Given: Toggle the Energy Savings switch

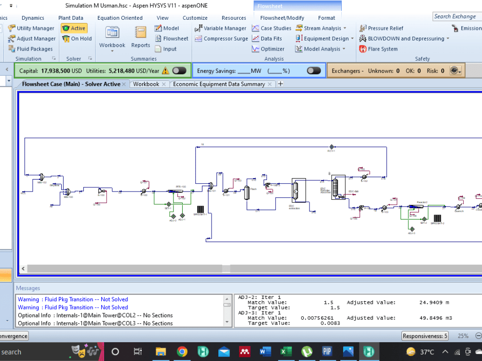Looking at the screenshot, I should (x=314, y=70).
